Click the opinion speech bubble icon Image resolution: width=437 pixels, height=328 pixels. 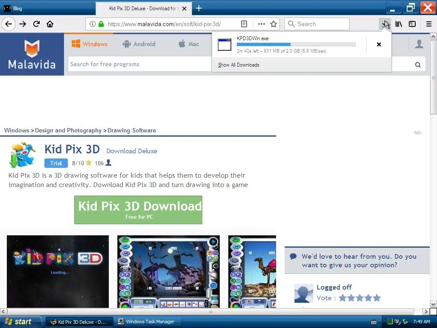pyautogui.click(x=293, y=256)
